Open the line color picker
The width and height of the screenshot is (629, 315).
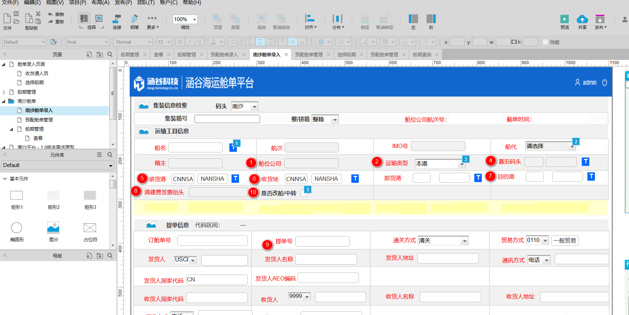tap(368, 42)
